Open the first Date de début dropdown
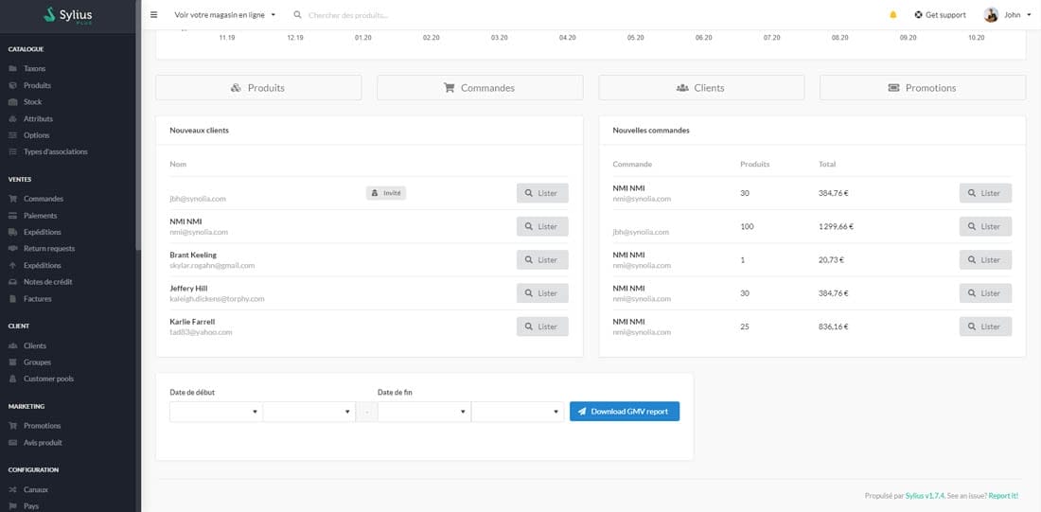 216,412
